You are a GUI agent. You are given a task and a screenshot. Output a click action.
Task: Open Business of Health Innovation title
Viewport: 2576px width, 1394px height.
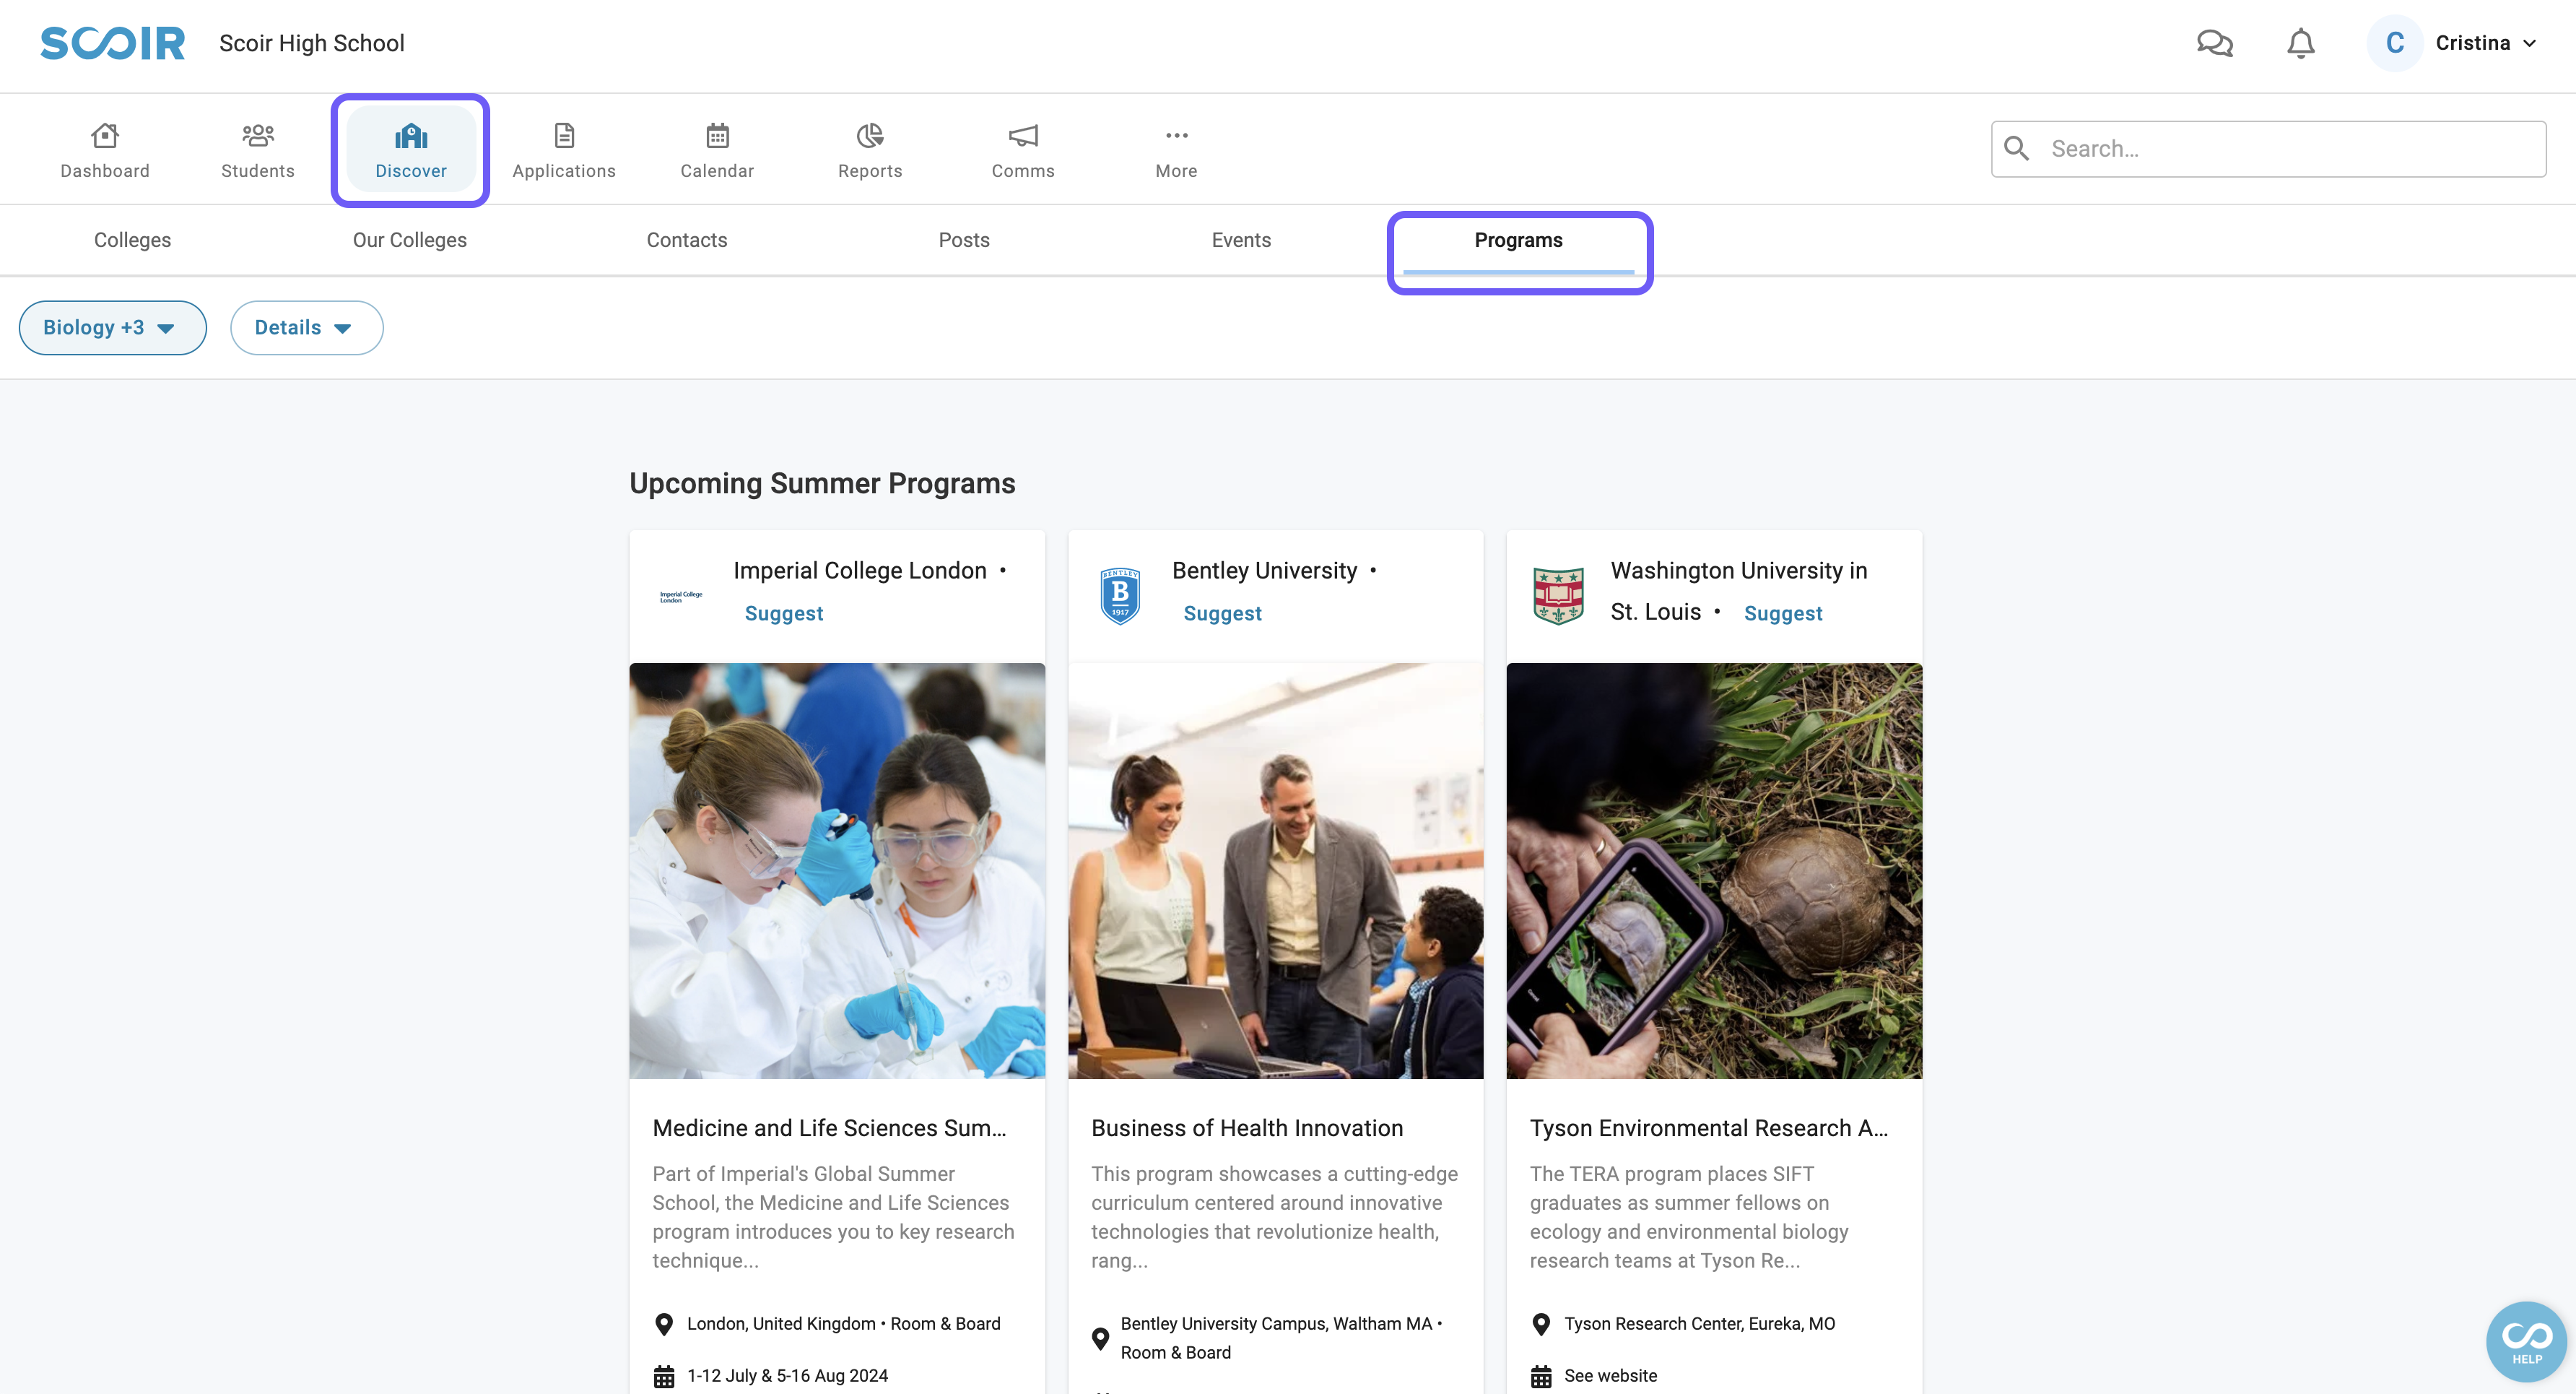(1247, 1127)
